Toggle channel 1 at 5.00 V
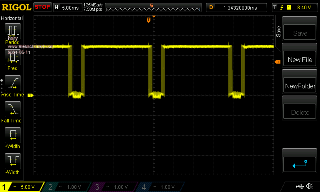This screenshot has height=192, width=320. click(x=22, y=187)
